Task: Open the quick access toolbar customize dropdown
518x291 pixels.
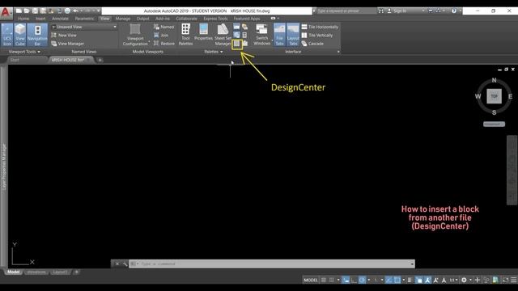Action: pyautogui.click(x=99, y=11)
